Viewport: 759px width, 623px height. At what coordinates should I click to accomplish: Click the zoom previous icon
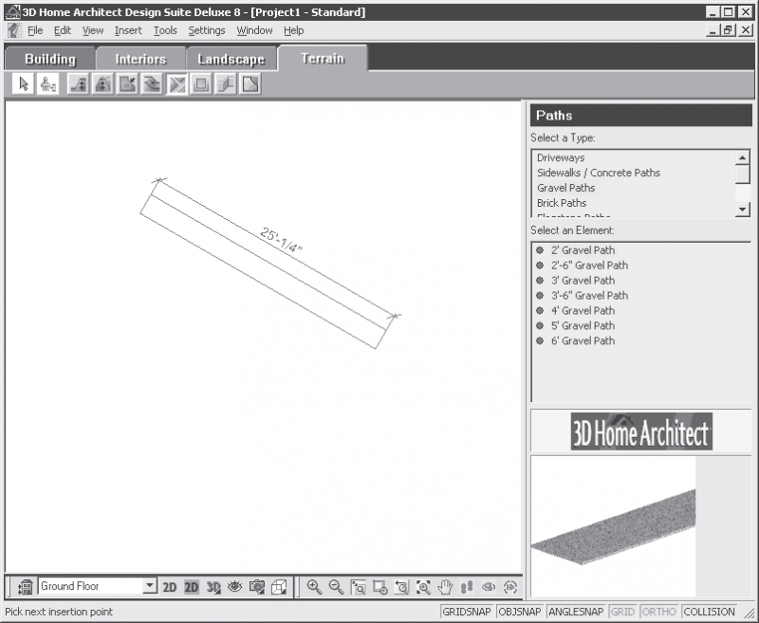tap(401, 587)
